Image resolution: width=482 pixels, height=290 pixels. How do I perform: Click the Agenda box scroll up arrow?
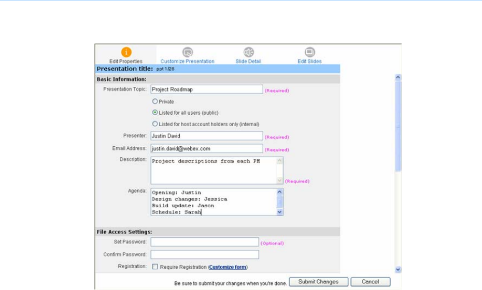(279, 192)
